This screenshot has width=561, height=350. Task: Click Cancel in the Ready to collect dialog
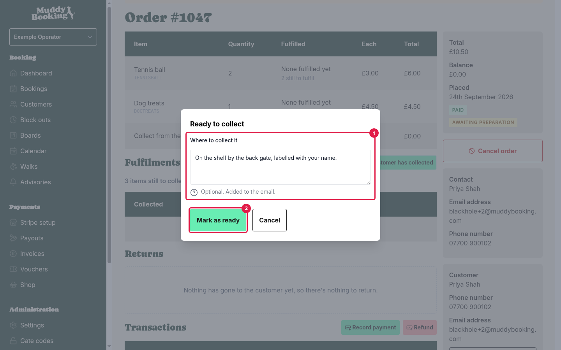pyautogui.click(x=270, y=220)
